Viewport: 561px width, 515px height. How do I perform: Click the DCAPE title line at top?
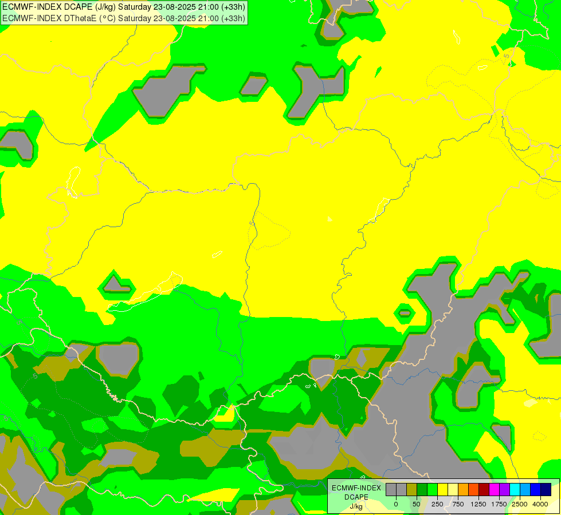click(124, 7)
